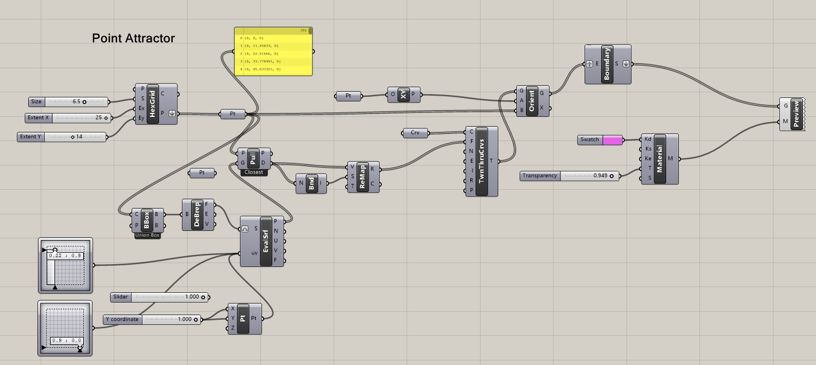The height and width of the screenshot is (365, 816).
Task: Click the EvalSrf component
Action: pos(266,241)
